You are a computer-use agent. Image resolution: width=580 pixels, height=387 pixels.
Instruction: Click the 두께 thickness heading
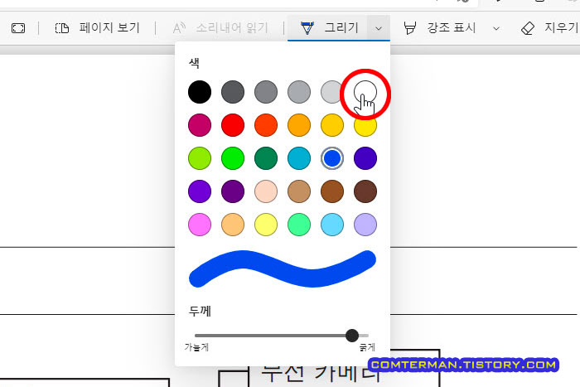(x=201, y=311)
